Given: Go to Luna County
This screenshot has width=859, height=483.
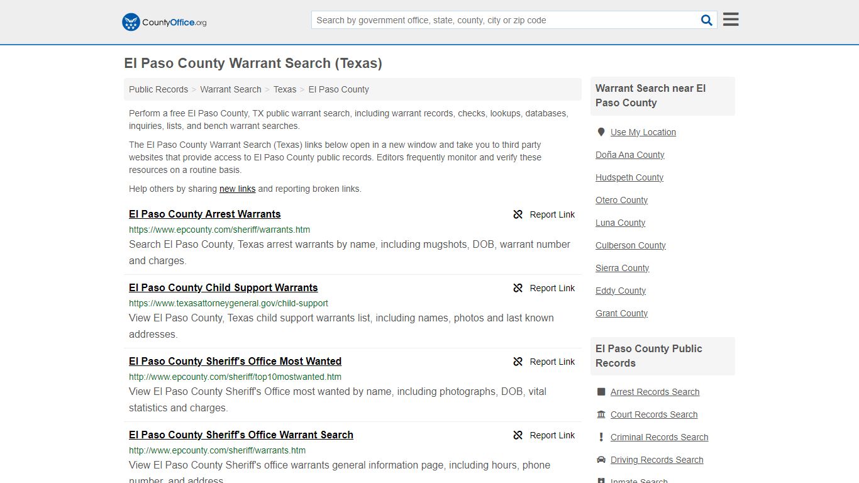Looking at the screenshot, I should click(x=620, y=223).
